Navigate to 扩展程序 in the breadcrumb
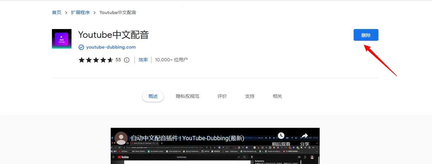Image resolution: width=432 pixels, height=164 pixels. [80, 13]
